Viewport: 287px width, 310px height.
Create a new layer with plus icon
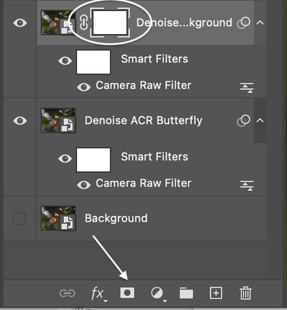coord(216,293)
